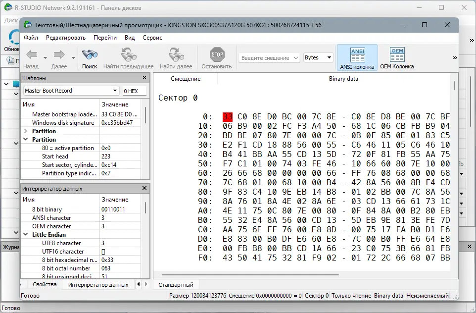Open the Файл menu
Screen dimensions: 476x313
31,37
